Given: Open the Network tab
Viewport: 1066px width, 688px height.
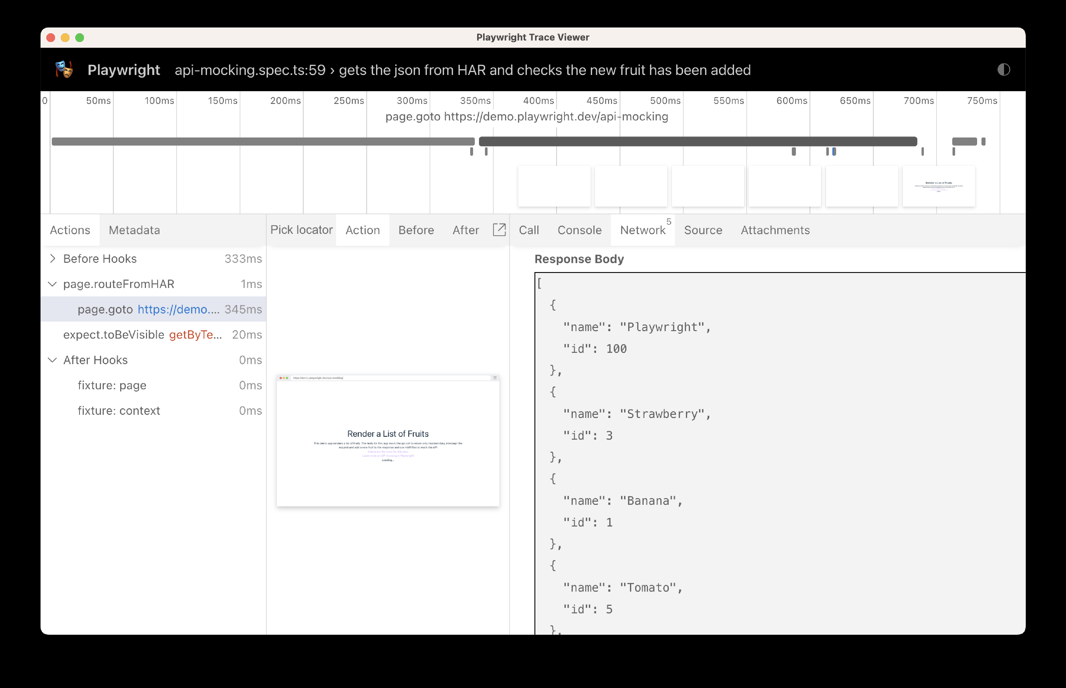Looking at the screenshot, I should 643,230.
